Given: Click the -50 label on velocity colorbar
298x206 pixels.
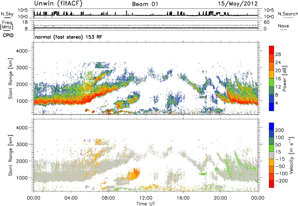Looking at the screenshot, I should click(280, 166).
